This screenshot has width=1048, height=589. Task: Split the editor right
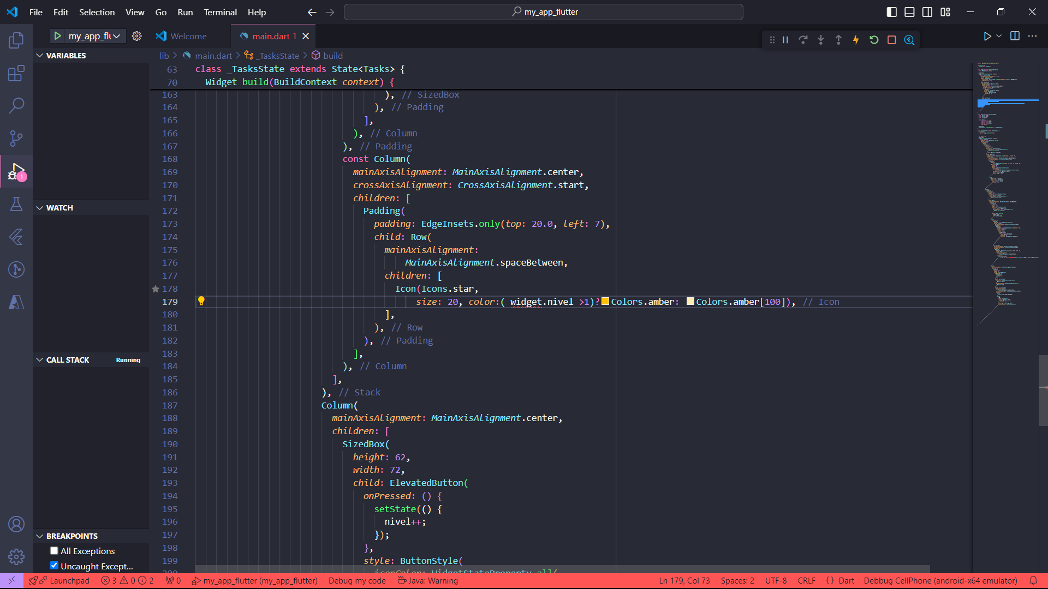tap(1015, 36)
